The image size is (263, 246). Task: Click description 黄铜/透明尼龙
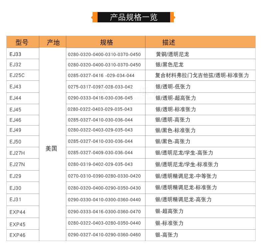[172, 54]
